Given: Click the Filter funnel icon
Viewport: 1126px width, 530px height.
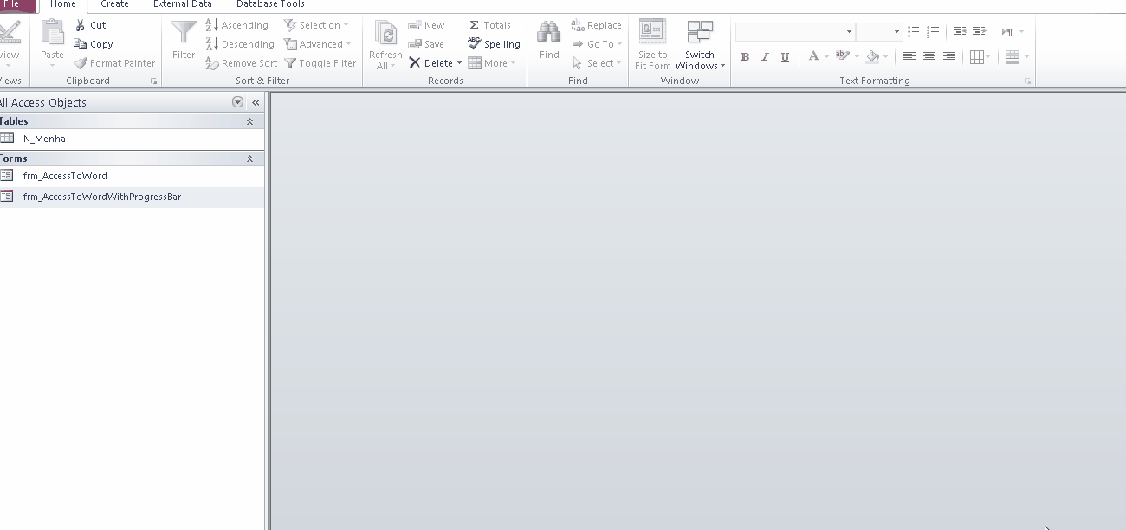Looking at the screenshot, I should 184,35.
